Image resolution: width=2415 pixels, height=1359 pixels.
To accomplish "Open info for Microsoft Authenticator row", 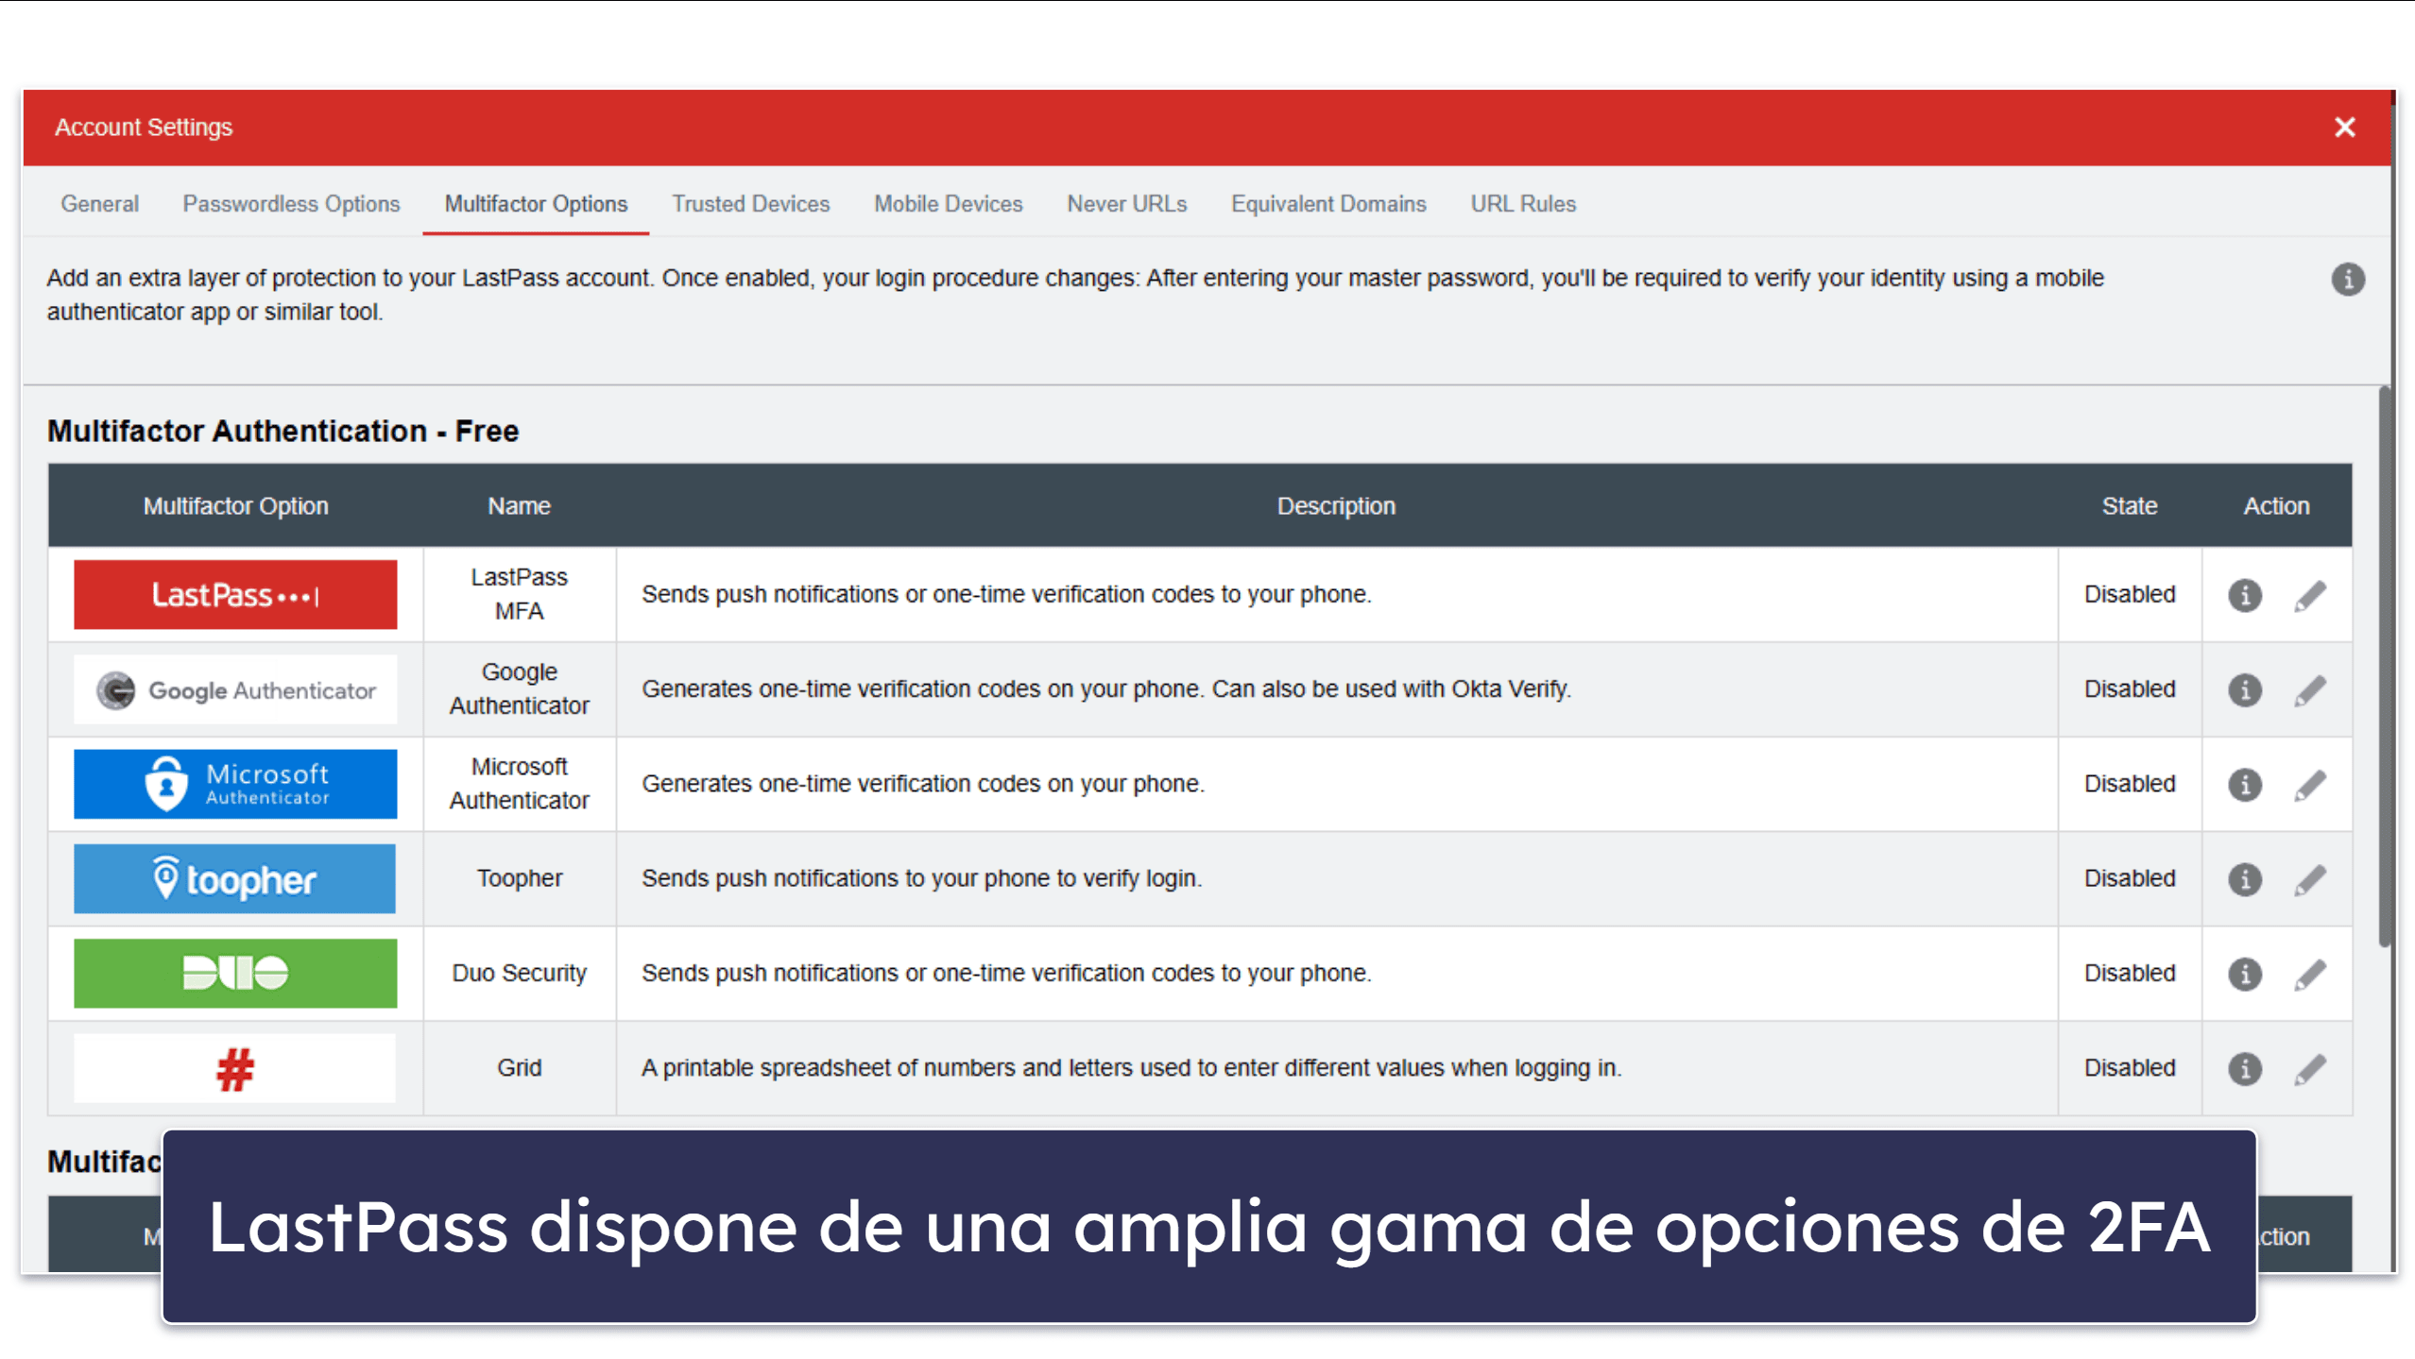I will click(x=2244, y=784).
